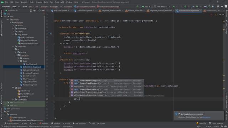Open App Inspection tool window
Screen dimensions: 228x128
click(x=79, y=123)
